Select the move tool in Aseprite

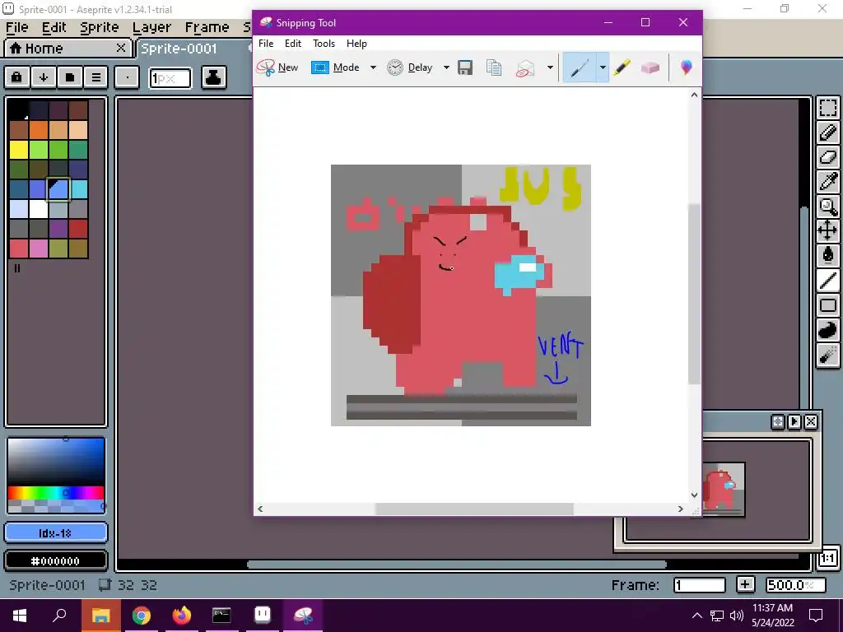coord(828,231)
